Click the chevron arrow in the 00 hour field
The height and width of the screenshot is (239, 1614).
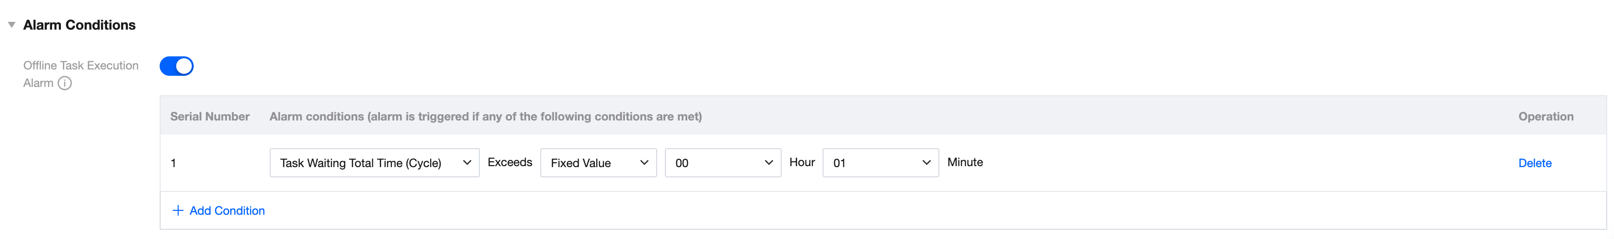769,163
